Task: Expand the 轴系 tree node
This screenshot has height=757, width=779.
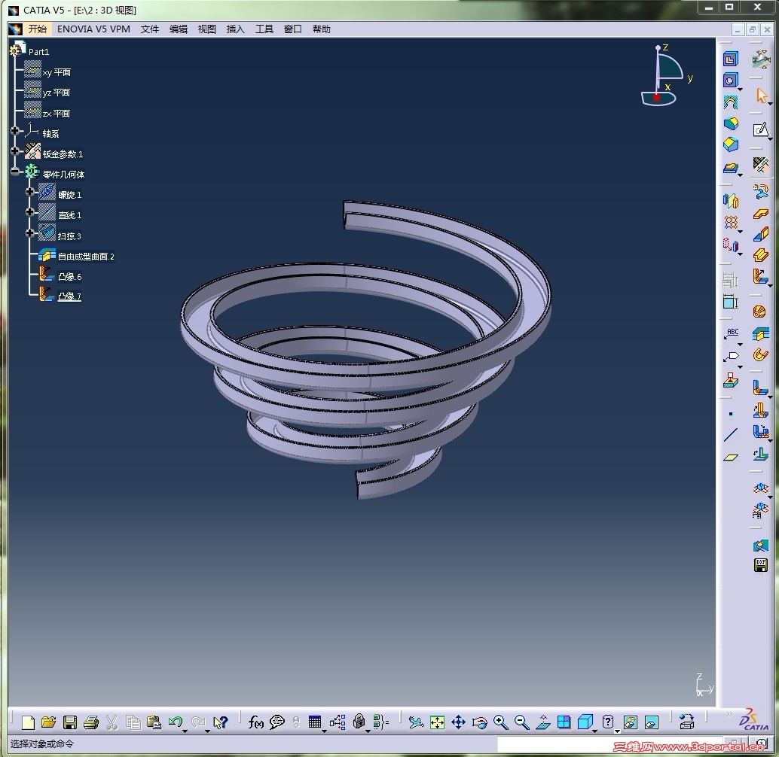Action: [15, 130]
